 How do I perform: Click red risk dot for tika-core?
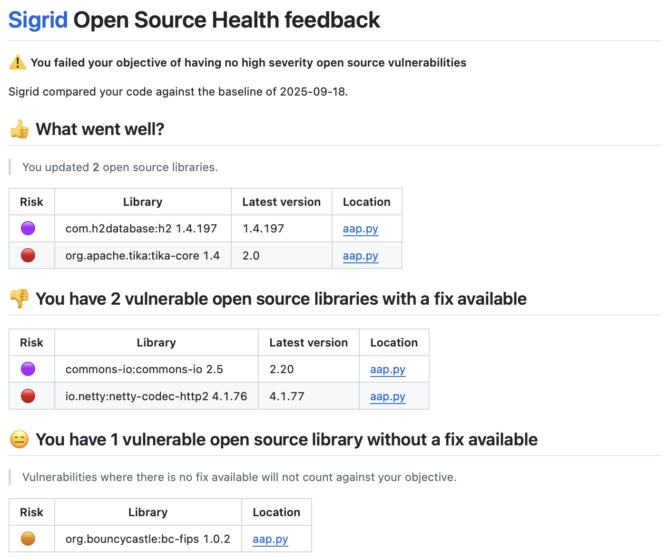click(28, 256)
